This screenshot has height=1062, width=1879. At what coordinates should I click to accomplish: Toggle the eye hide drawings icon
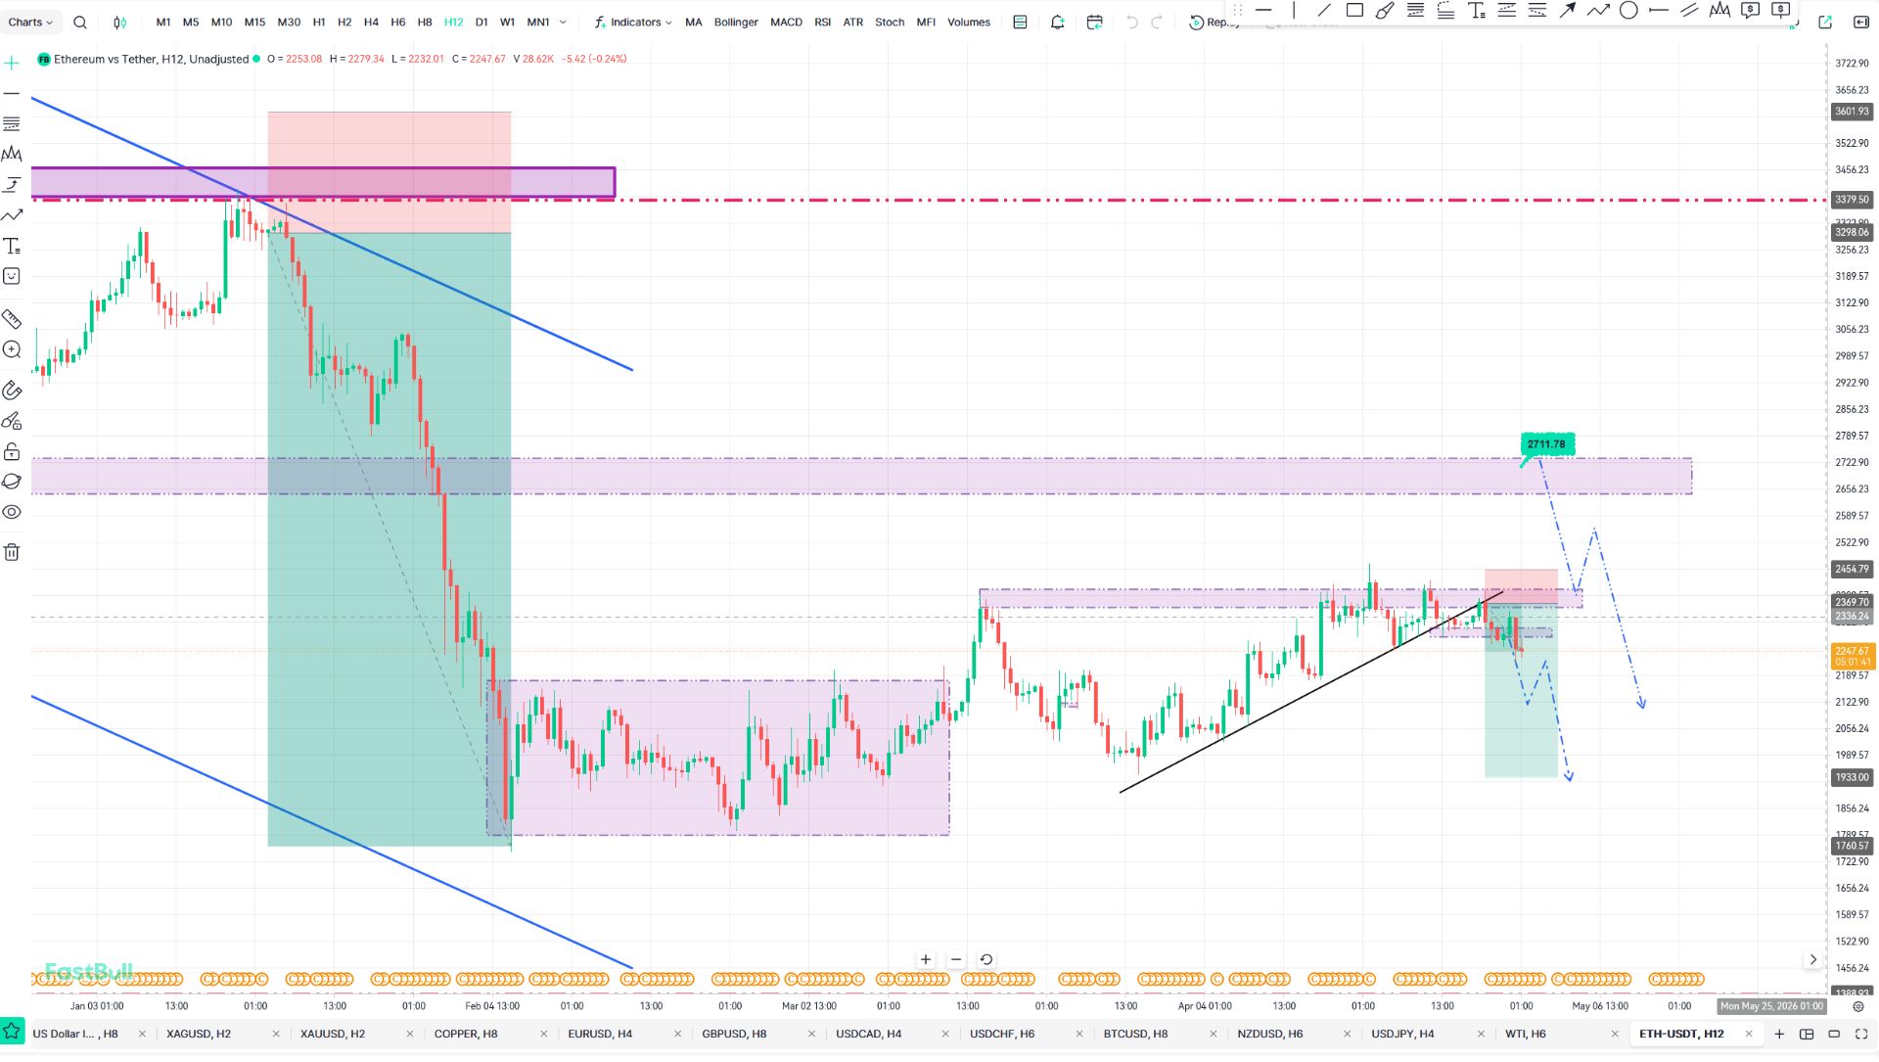pos(12,512)
